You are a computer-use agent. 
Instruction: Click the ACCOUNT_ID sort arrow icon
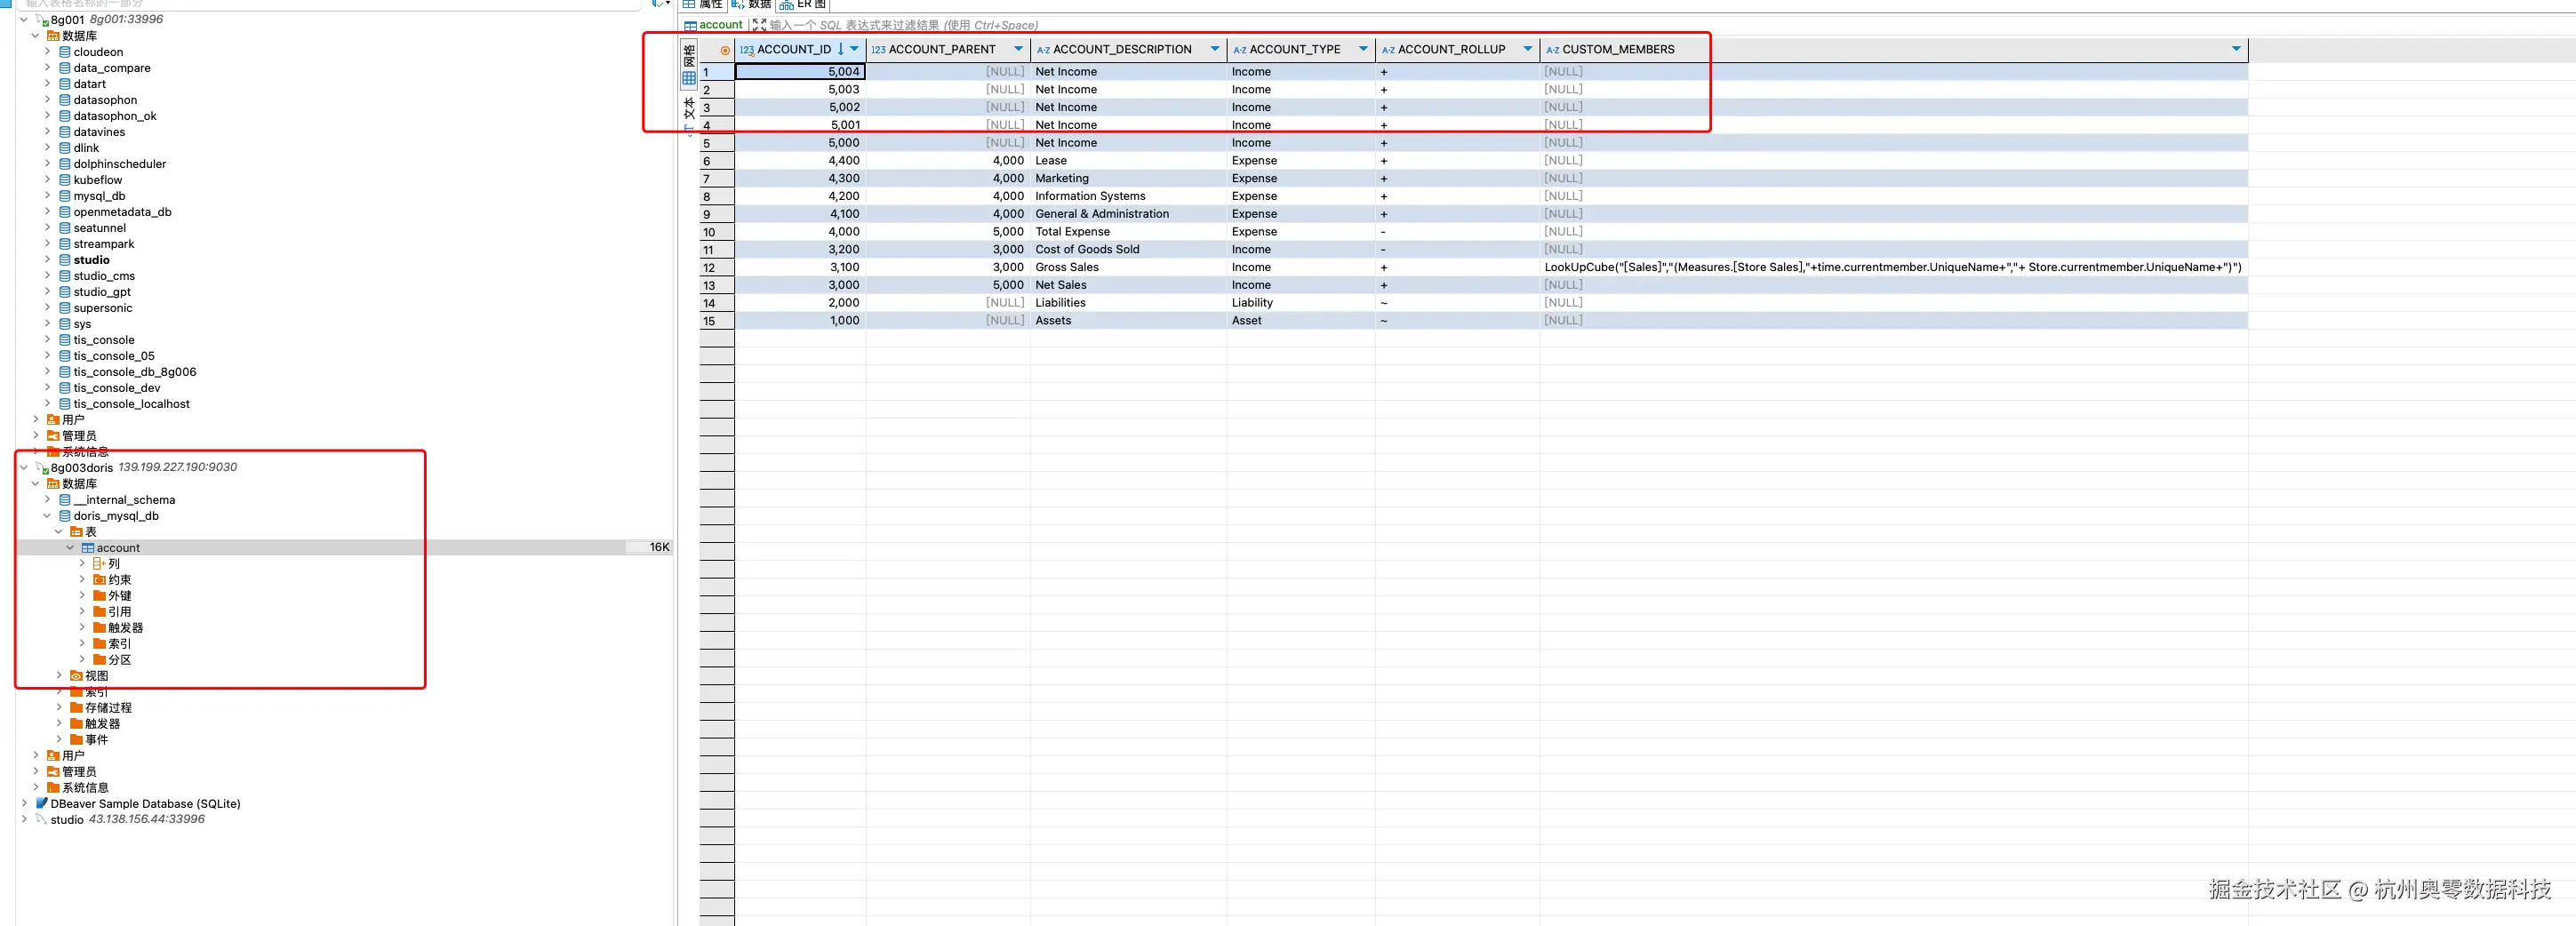point(841,49)
